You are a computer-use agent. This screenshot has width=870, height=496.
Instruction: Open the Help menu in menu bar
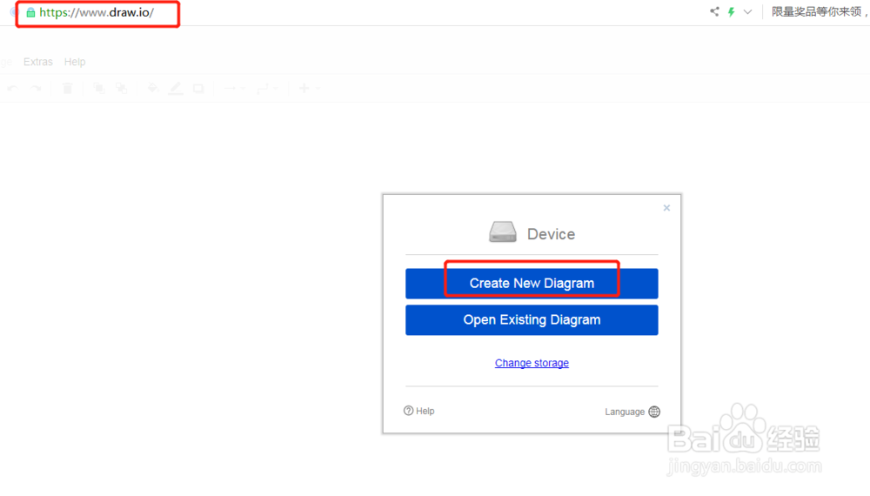(x=75, y=62)
